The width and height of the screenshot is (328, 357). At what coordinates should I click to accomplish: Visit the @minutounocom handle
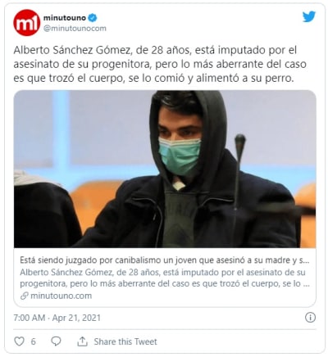click(75, 29)
